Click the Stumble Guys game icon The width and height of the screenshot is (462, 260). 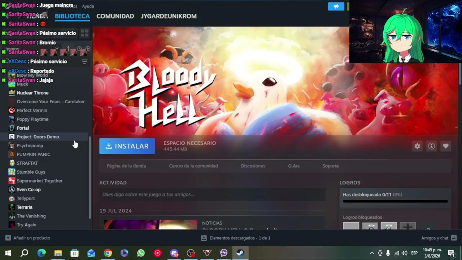click(12, 172)
